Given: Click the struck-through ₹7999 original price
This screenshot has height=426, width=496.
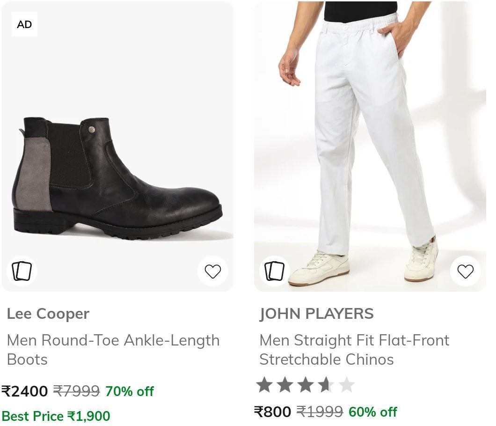Looking at the screenshot, I should (x=77, y=391).
